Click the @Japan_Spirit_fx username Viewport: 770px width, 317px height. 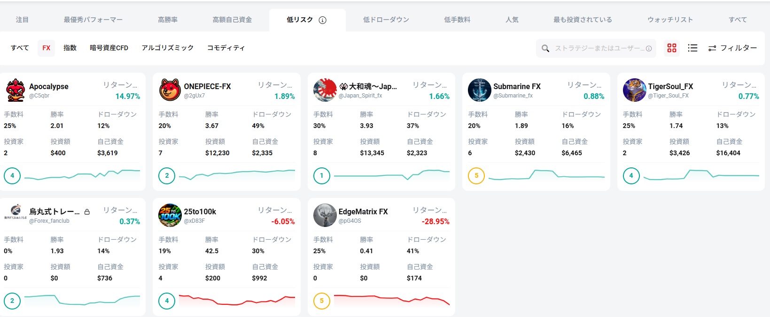(x=360, y=96)
